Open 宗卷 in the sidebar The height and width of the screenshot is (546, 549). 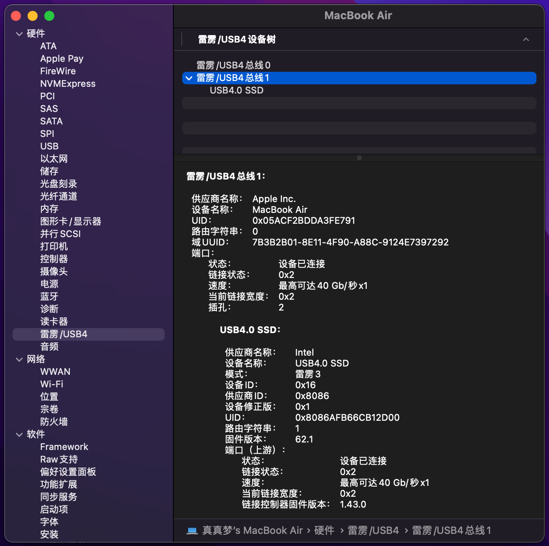pyautogui.click(x=49, y=409)
